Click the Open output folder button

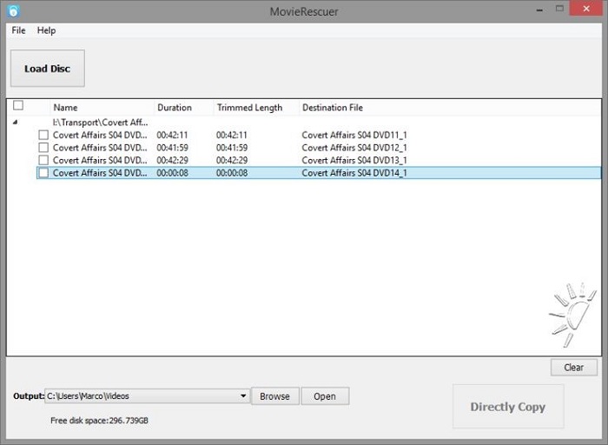click(x=325, y=396)
